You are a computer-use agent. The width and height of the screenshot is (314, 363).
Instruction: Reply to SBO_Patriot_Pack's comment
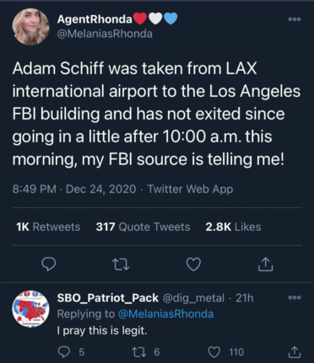pyautogui.click(x=71, y=352)
